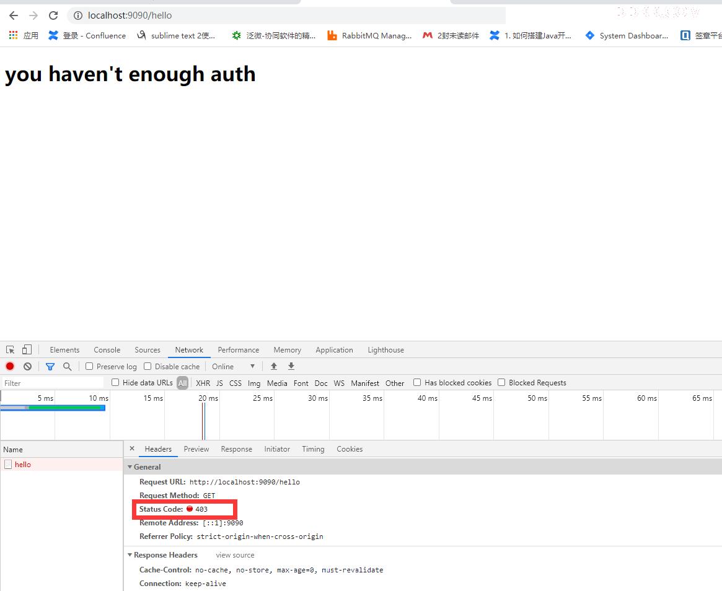722x591 pixels.
Task: Open the Response details tab
Action: (236, 449)
